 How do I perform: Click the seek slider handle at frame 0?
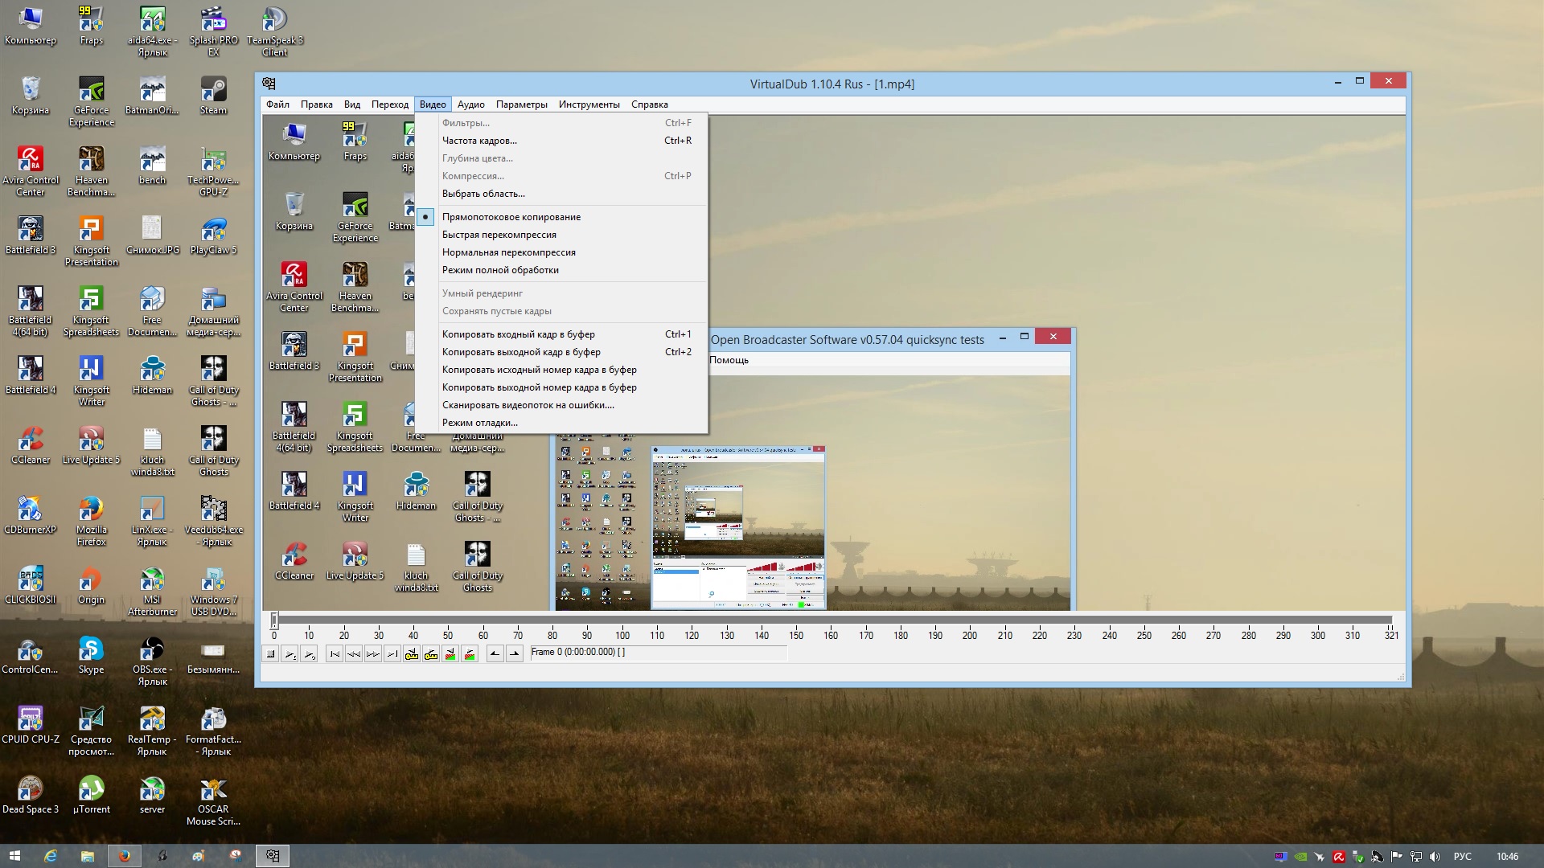(x=274, y=620)
